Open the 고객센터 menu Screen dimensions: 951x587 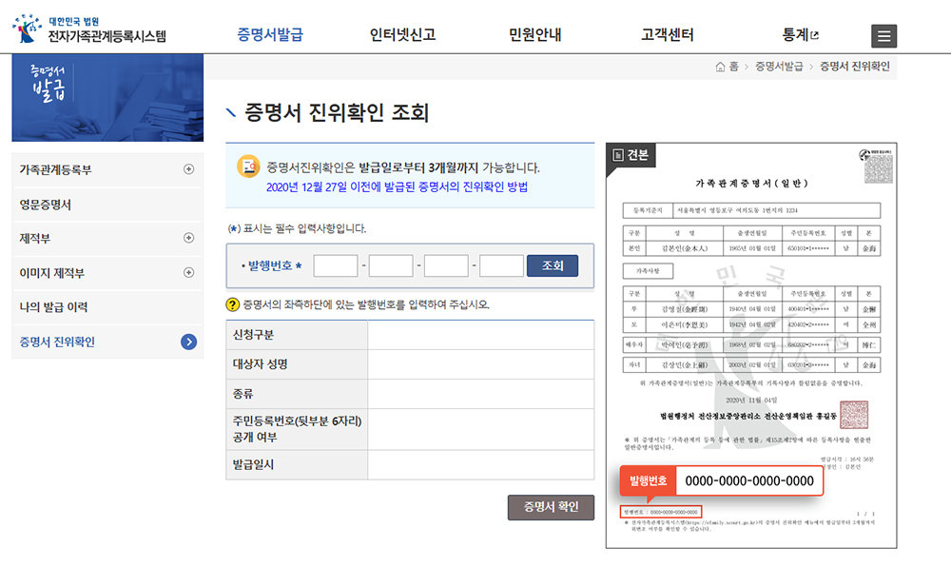point(667,35)
